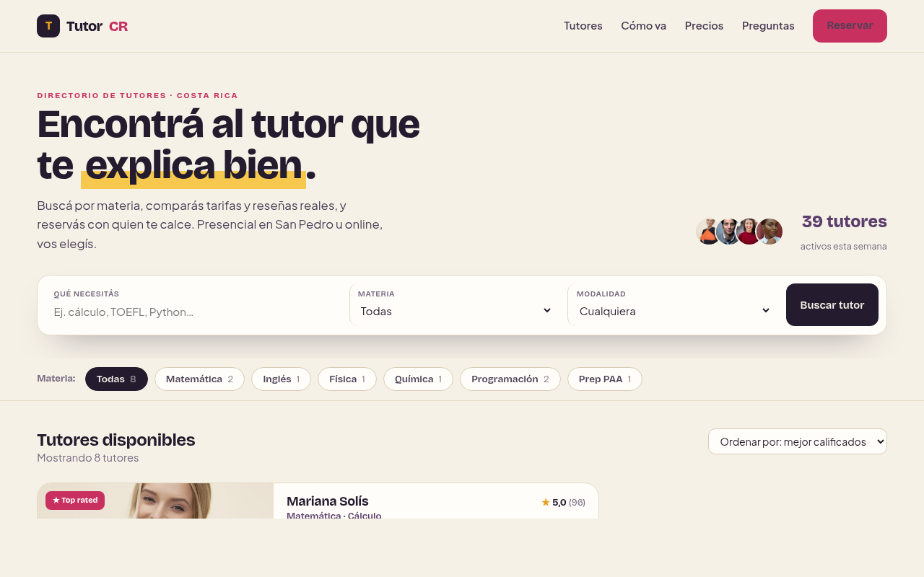Click the Mariana Solís tutor name

pos(328,501)
